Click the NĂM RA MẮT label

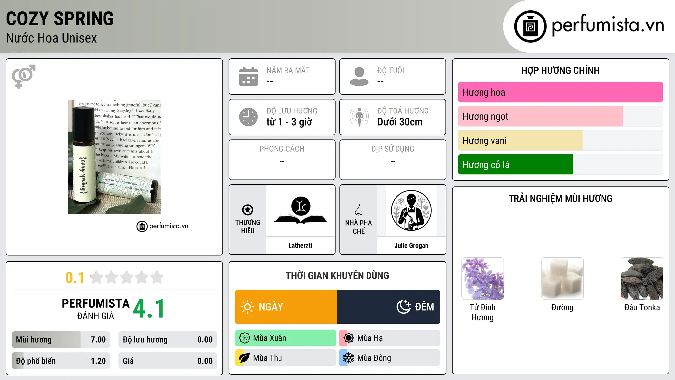288,71
